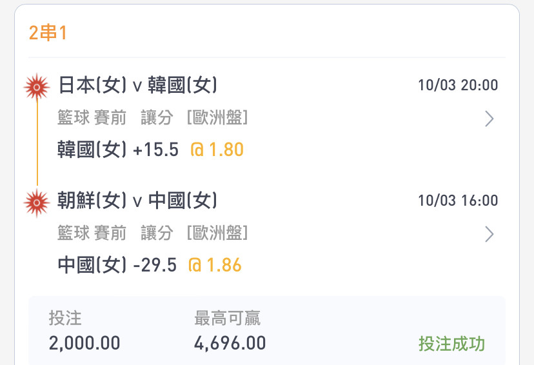This screenshot has width=534, height=365.
Task: Click the max win amount 4,696.00
Action: pyautogui.click(x=230, y=343)
